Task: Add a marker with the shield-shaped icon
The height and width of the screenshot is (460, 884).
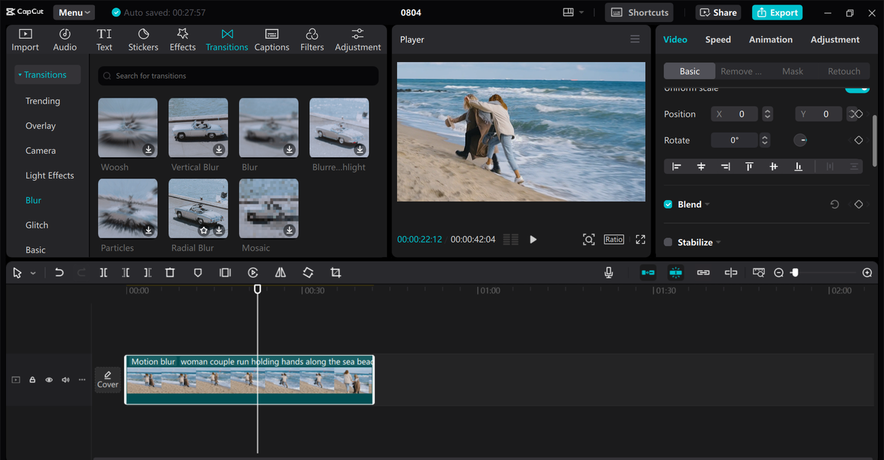Action: point(198,273)
